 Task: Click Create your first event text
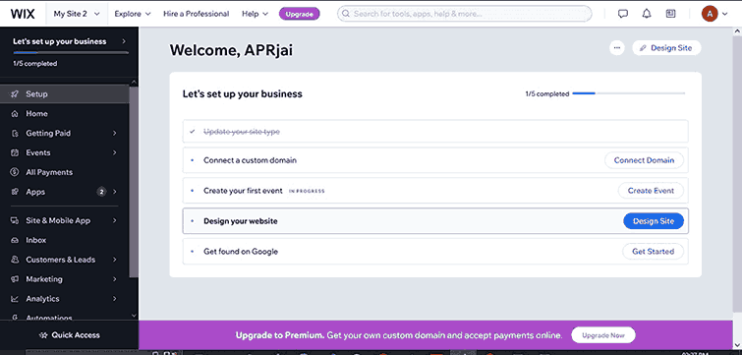[243, 191]
